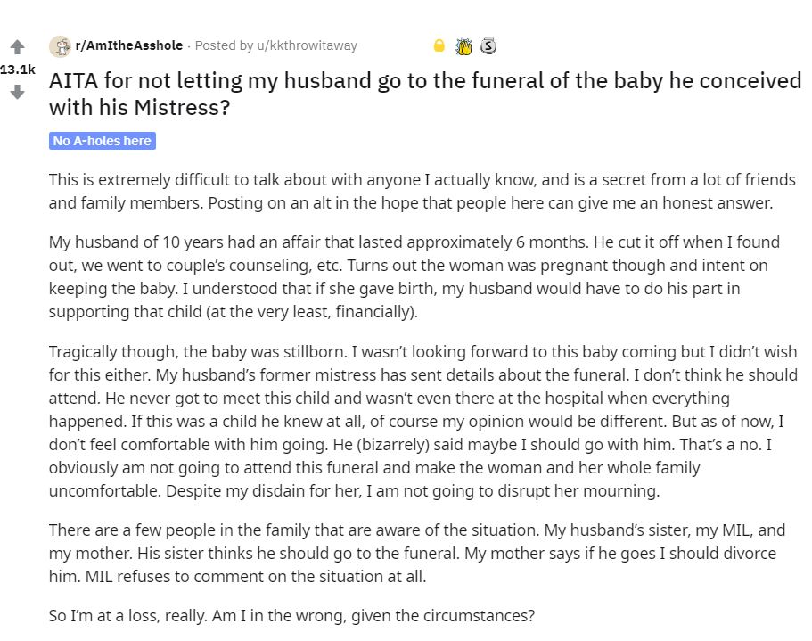Click the r/AmItheAsshole subreddit avatar icon
Viewport: 812px width, 641px height.
click(60, 46)
